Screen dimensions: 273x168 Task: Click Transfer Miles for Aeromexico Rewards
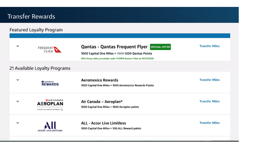(x=210, y=80)
